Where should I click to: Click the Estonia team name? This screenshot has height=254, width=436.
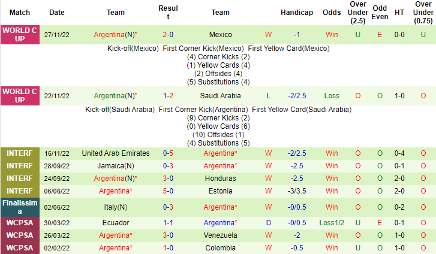(220, 190)
